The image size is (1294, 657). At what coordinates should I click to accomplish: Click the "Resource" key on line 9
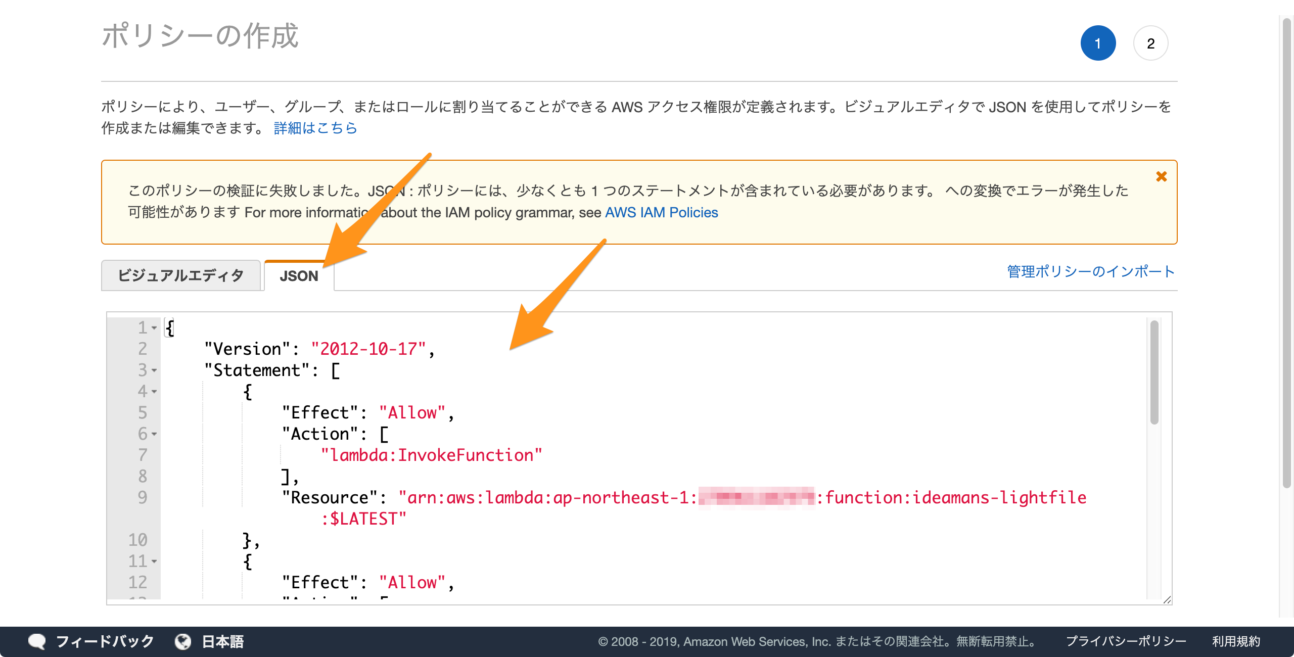coord(330,498)
